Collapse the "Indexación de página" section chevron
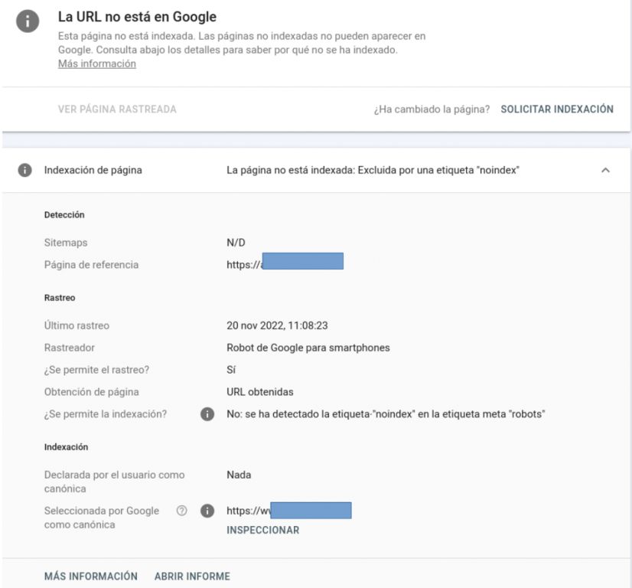The width and height of the screenshot is (632, 588). click(x=605, y=169)
